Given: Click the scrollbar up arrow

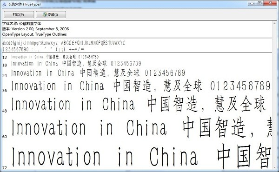Looking at the screenshot, I should pyautogui.click(x=274, y=23).
